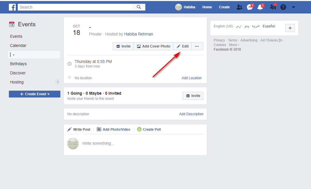311x189 pixels.
Task: Open the Advertising footer link
Action: click(249, 40)
